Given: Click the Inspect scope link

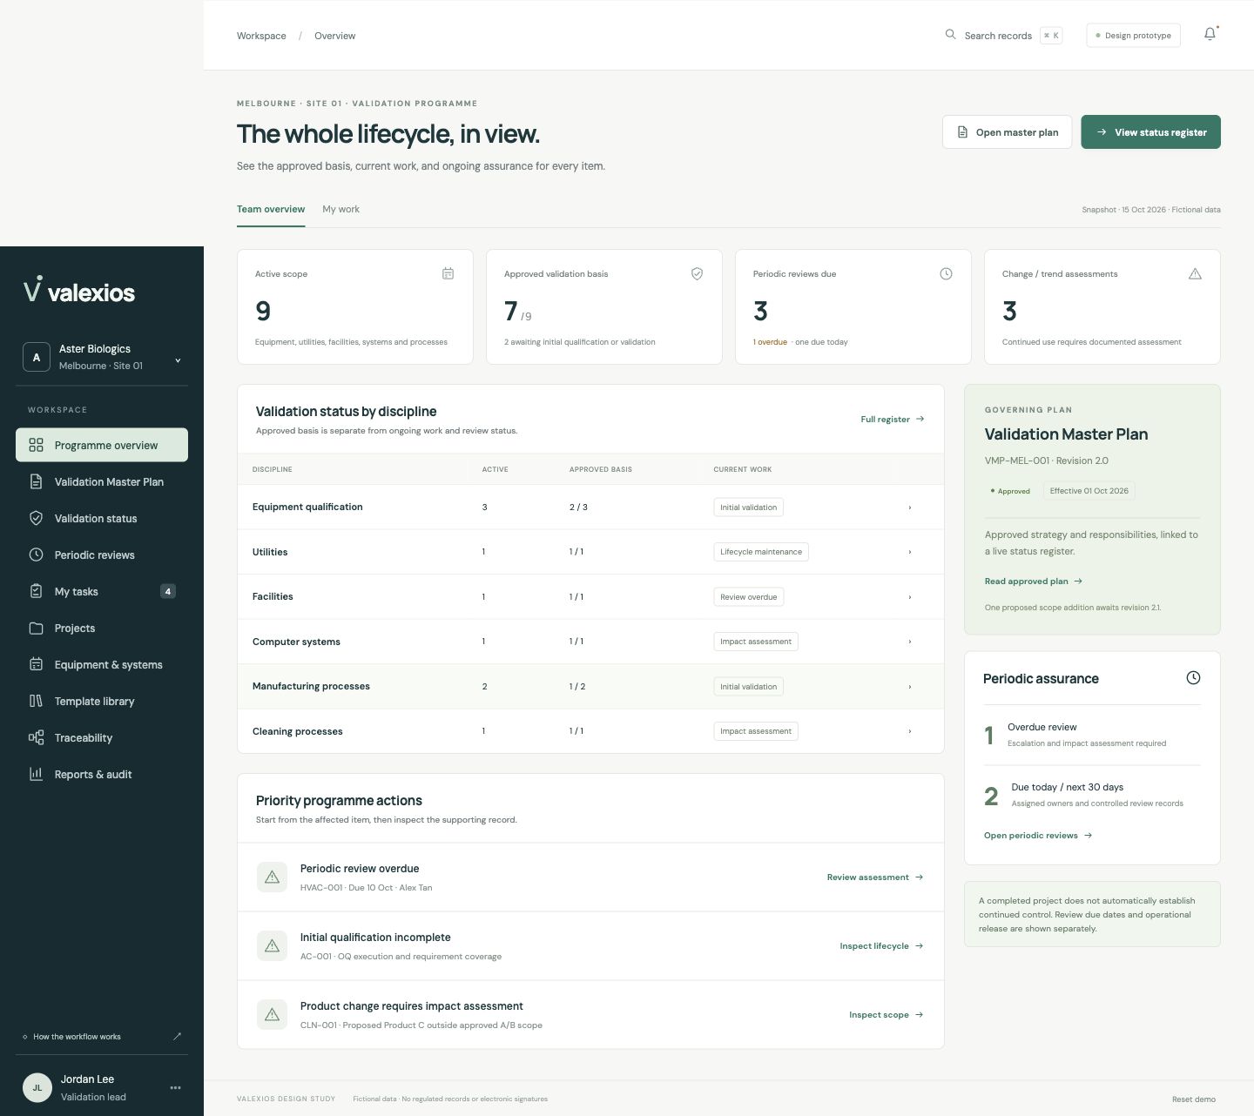Looking at the screenshot, I should (887, 1014).
